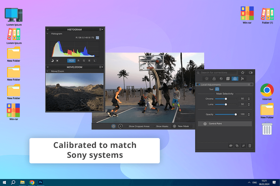Open File Explorer from the taskbar

click(x=22, y=183)
